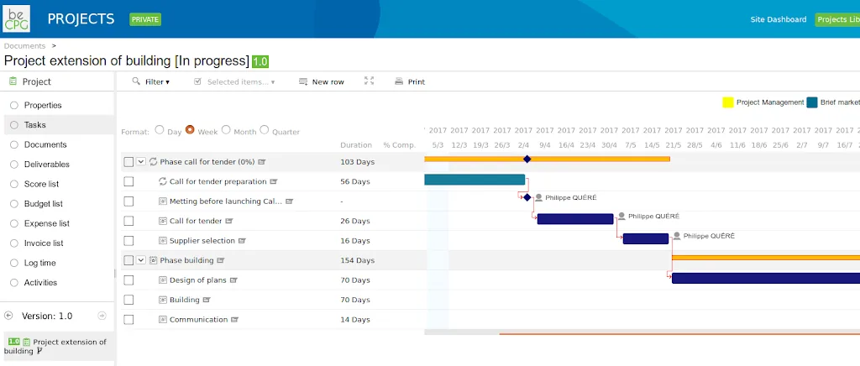The image size is (860, 366).
Task: Select the Quarter format radio button
Action: [x=265, y=130]
